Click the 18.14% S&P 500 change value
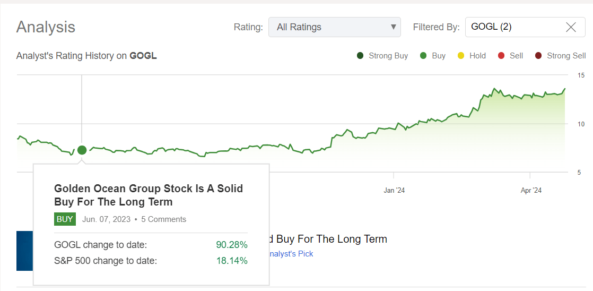 pos(232,261)
